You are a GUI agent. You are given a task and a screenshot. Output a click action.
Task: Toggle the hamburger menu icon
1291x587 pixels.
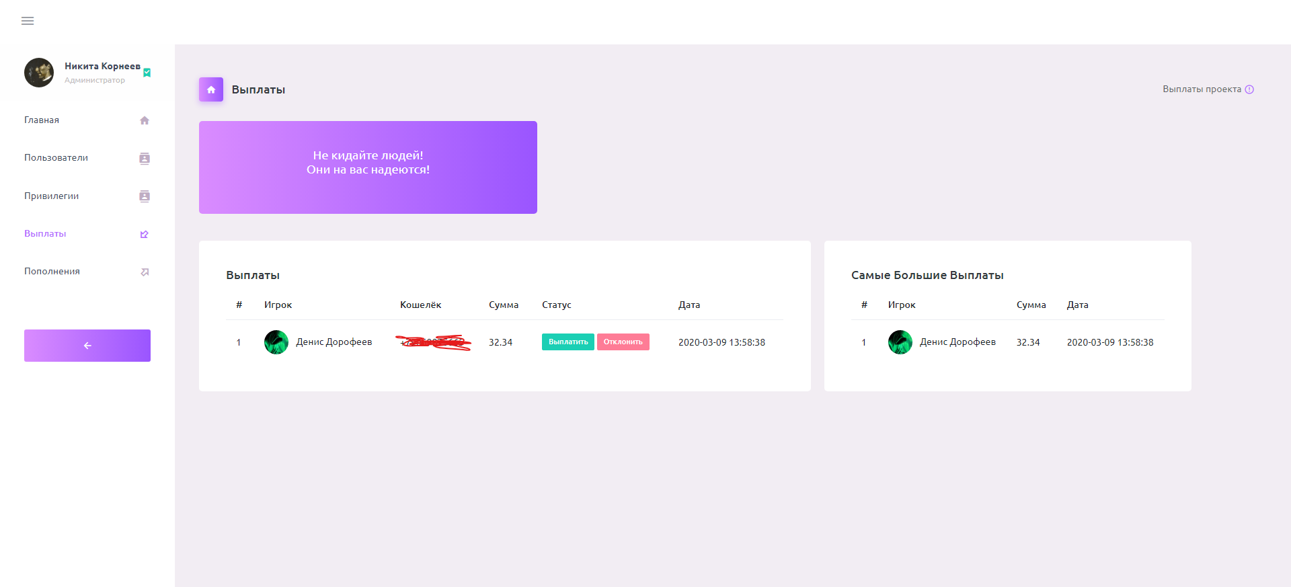click(28, 21)
